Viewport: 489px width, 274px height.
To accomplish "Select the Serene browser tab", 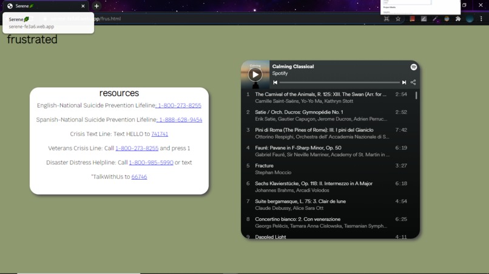I will (x=46, y=6).
